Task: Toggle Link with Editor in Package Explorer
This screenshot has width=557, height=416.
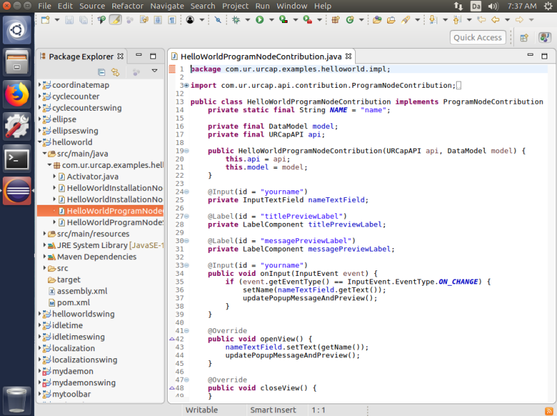Action: 116,72
